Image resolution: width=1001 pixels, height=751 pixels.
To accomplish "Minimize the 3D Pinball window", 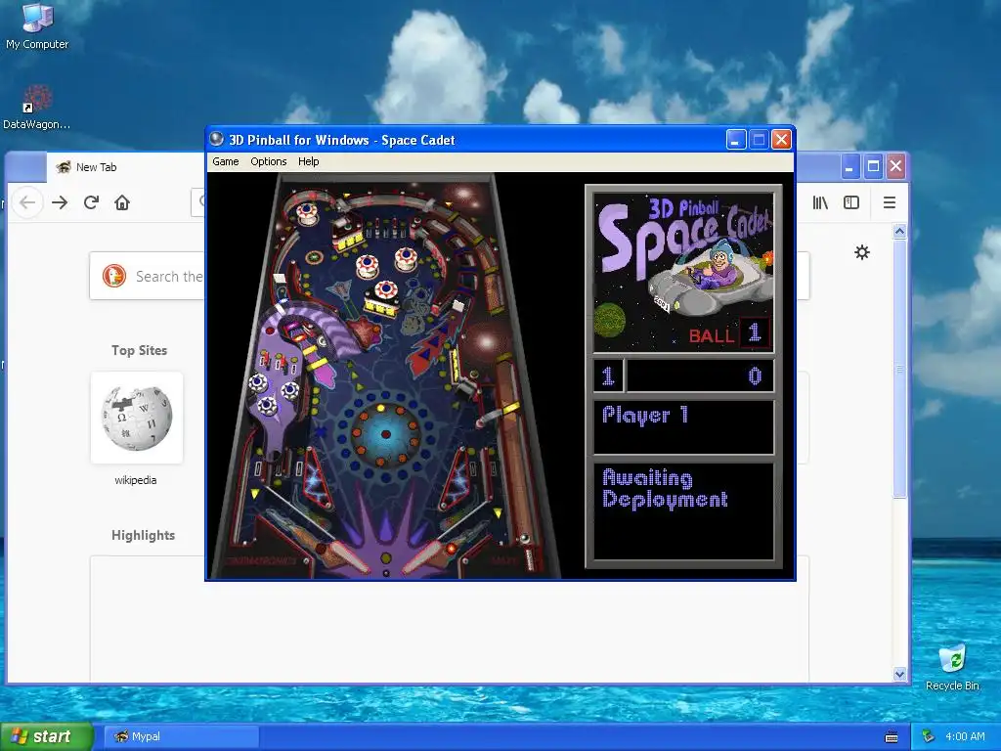I will (736, 139).
